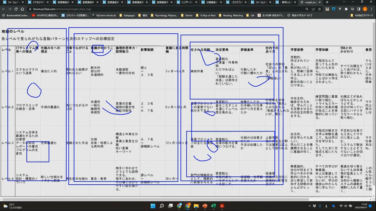Switch to the 'エクセルマクロ' tab
The image size is (376, 211).
[x=39, y=2]
